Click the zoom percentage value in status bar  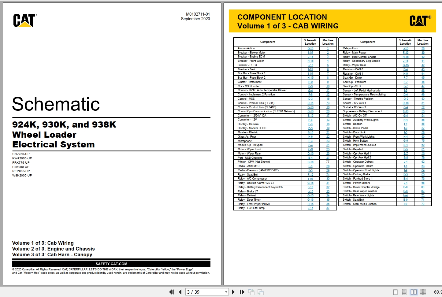(x=438, y=292)
